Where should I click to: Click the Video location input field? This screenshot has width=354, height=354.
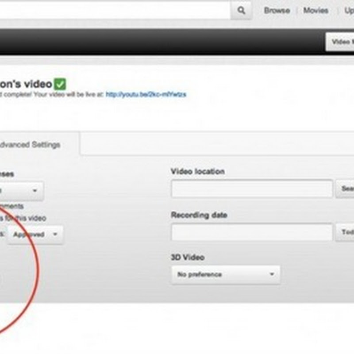pos(252,189)
